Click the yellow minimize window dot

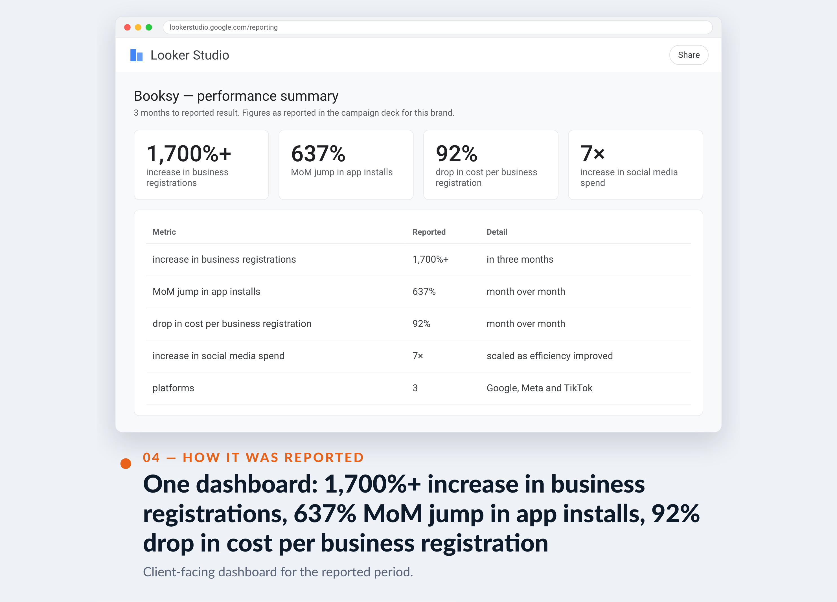138,27
